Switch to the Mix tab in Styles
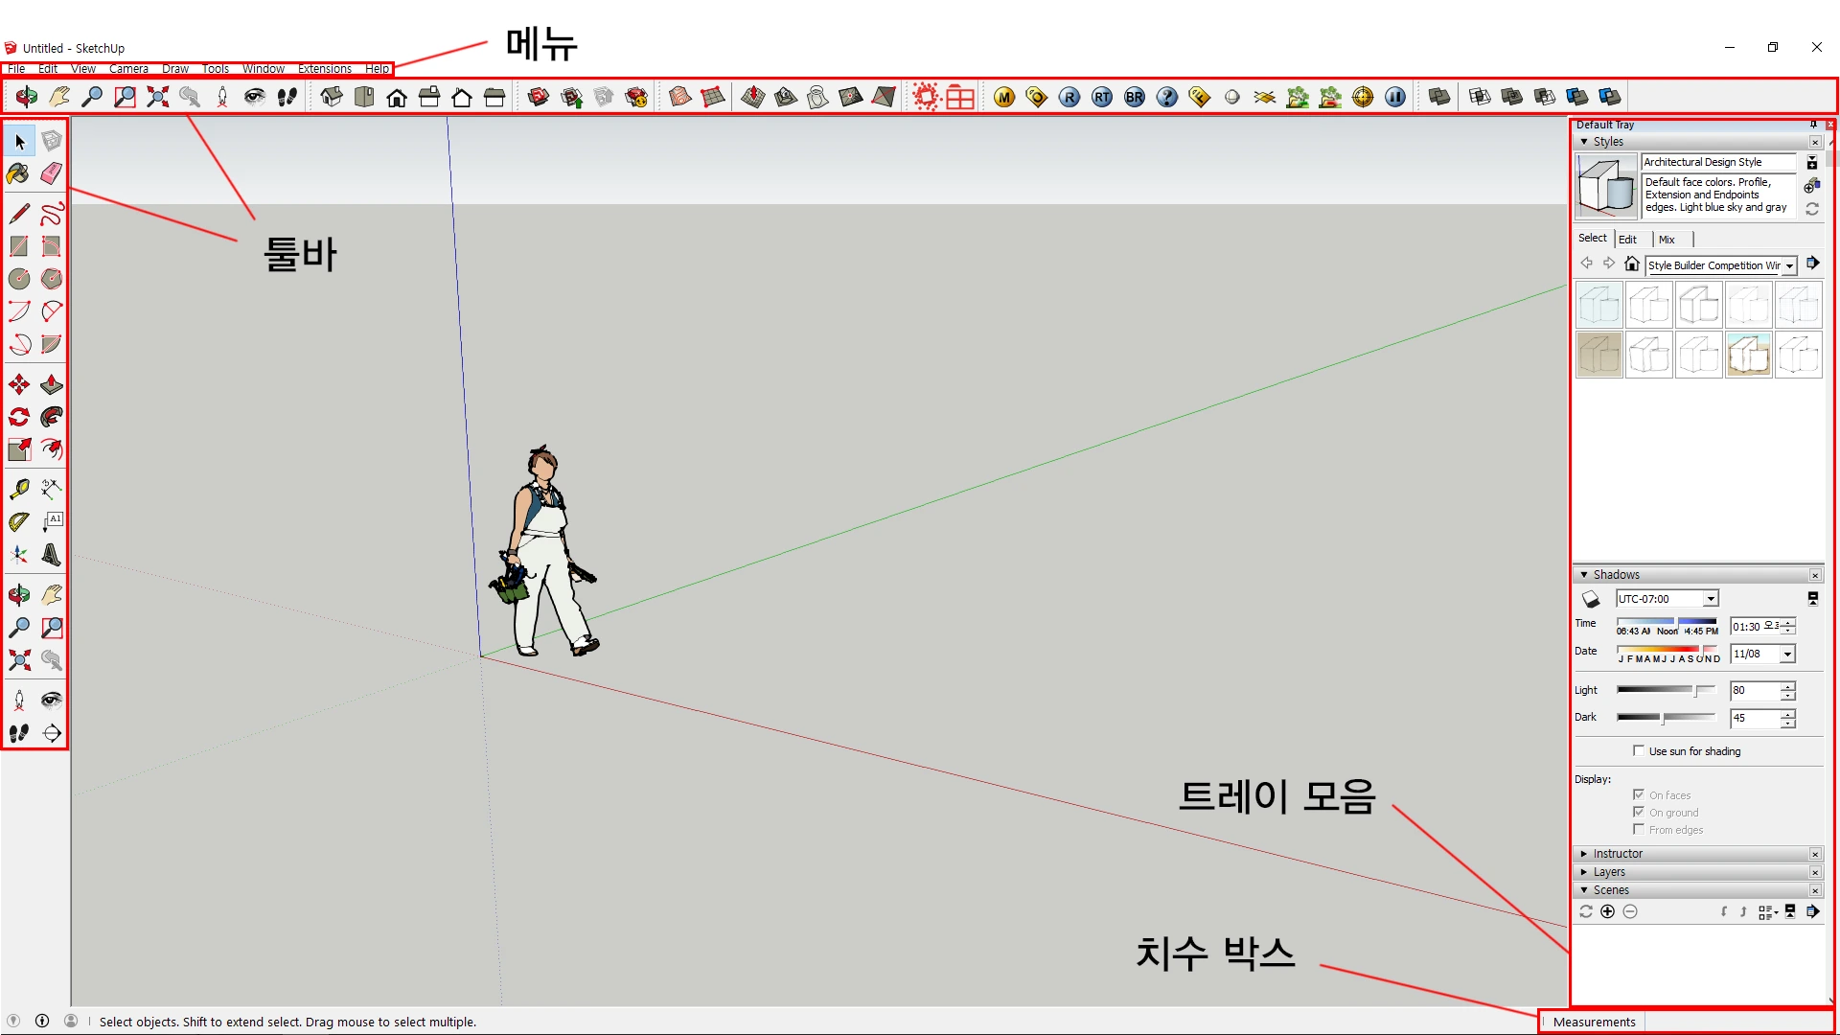Screen dimensions: 1840x1035 point(1667,240)
